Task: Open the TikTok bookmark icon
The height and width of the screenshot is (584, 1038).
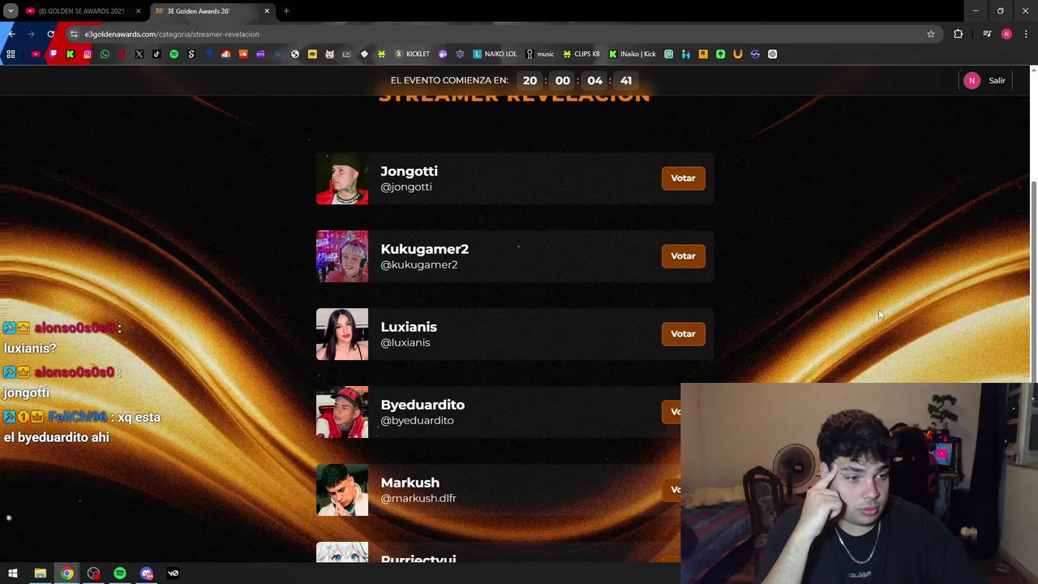Action: point(157,54)
